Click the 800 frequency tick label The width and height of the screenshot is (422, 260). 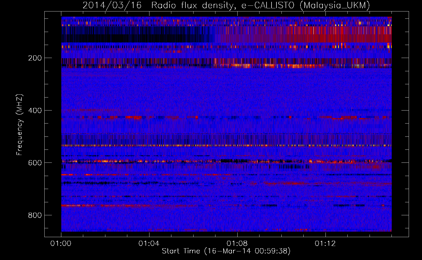tap(35, 215)
